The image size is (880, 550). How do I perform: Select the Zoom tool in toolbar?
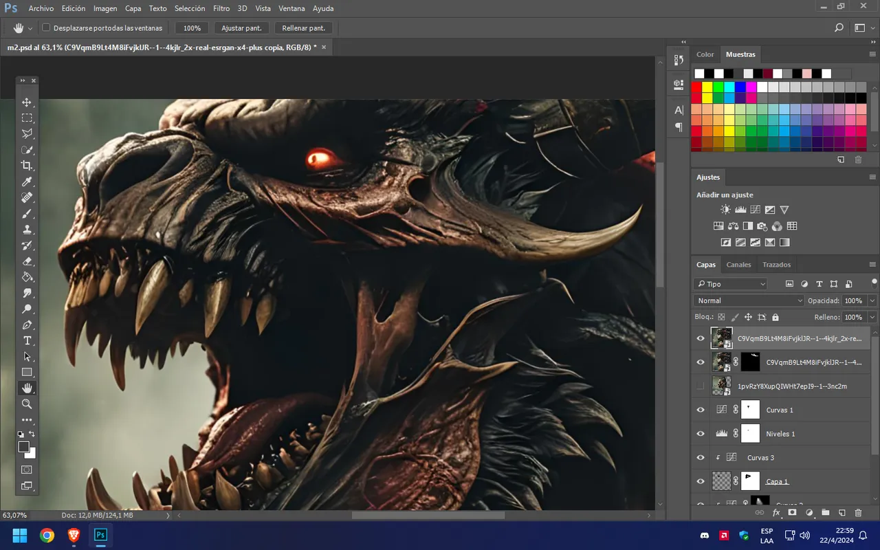coord(27,404)
